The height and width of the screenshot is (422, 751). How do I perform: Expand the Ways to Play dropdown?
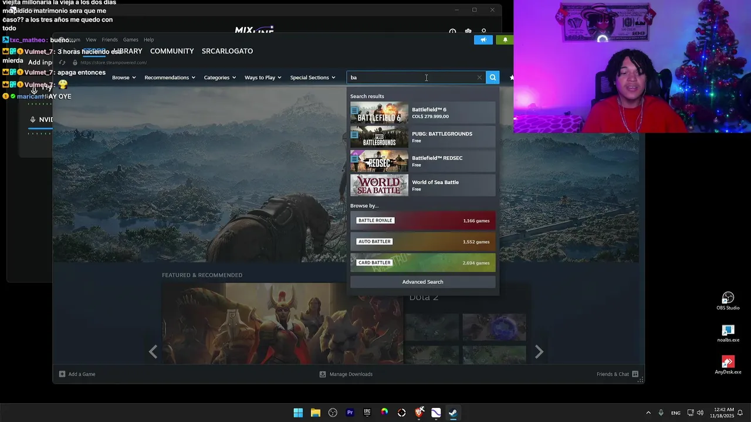pos(263,77)
